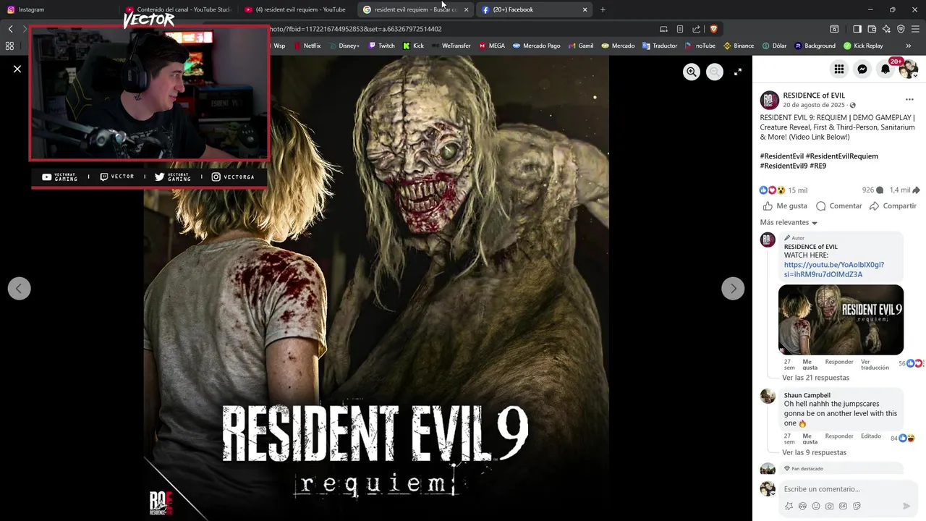Attach a photo with camera icon
The width and height of the screenshot is (926, 521).
(830, 506)
